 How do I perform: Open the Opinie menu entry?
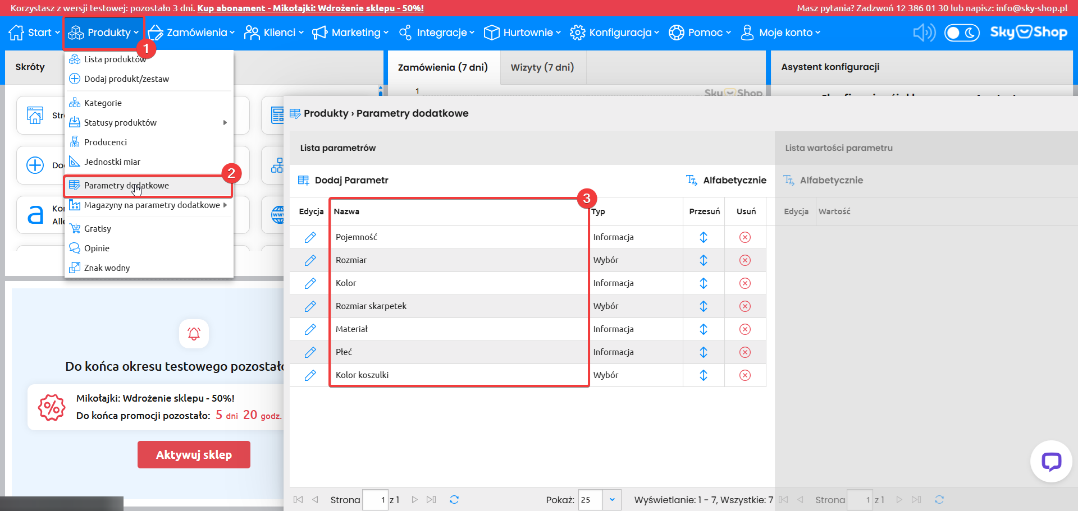97,248
